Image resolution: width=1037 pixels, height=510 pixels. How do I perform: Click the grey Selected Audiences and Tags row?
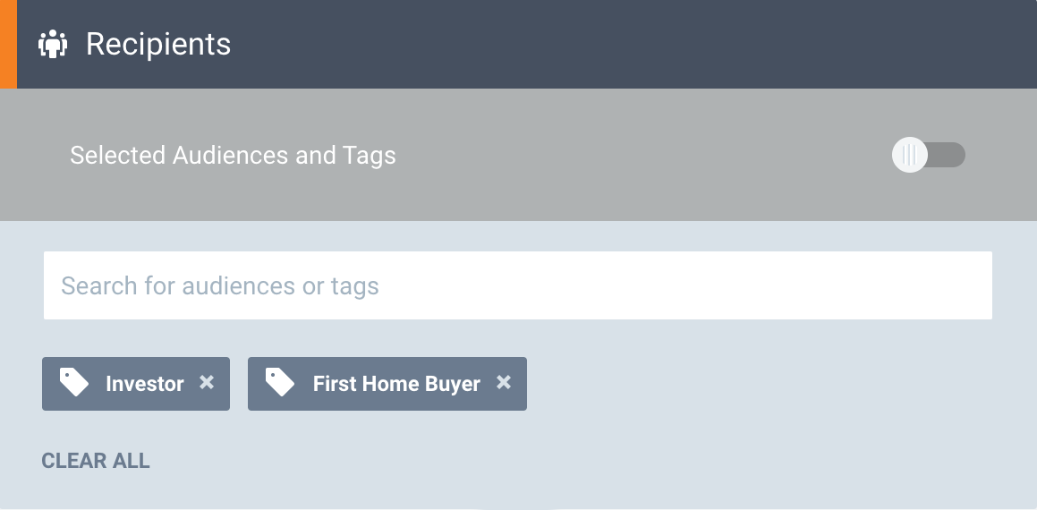pyautogui.click(x=519, y=155)
